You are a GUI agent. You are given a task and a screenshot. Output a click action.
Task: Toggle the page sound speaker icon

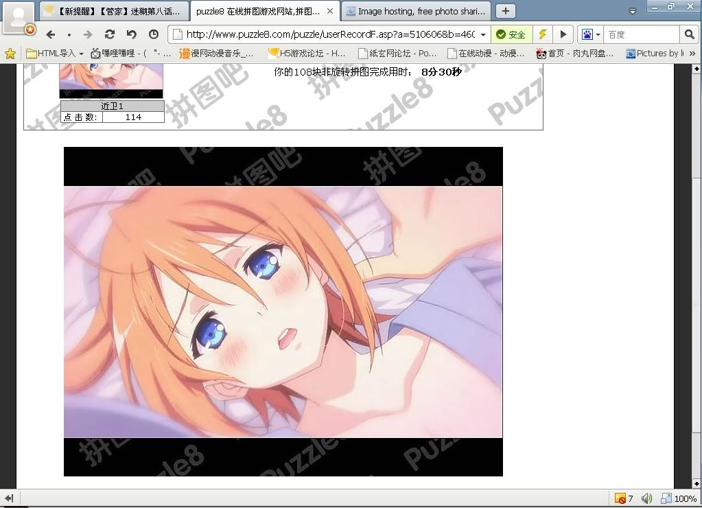click(646, 498)
